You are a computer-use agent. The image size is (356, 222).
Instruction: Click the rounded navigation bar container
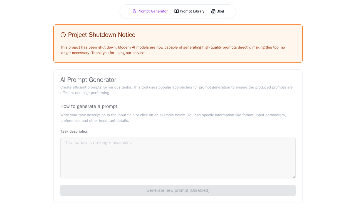(x=125, y=11)
